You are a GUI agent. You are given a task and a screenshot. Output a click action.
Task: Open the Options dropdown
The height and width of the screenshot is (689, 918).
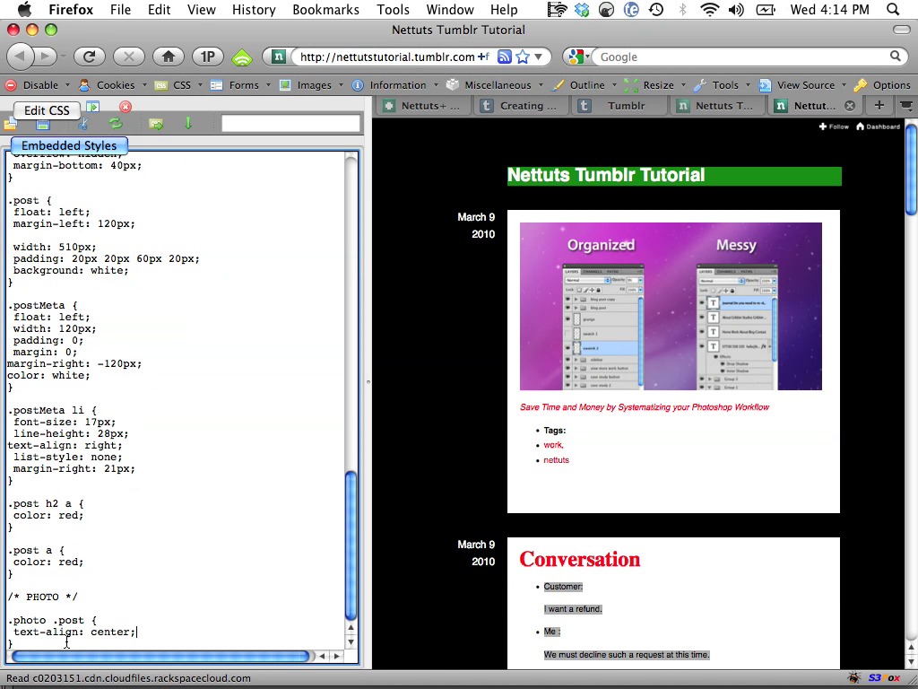[x=882, y=85]
